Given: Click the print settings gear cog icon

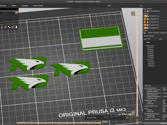Looking at the screenshot, I should coord(145,11).
